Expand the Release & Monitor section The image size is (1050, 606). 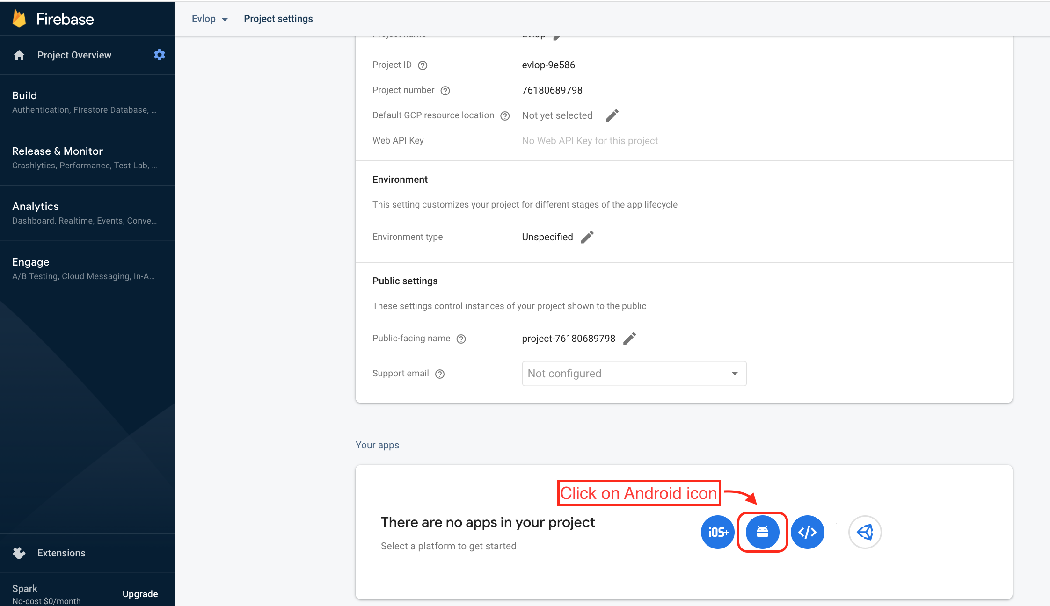coord(87,158)
